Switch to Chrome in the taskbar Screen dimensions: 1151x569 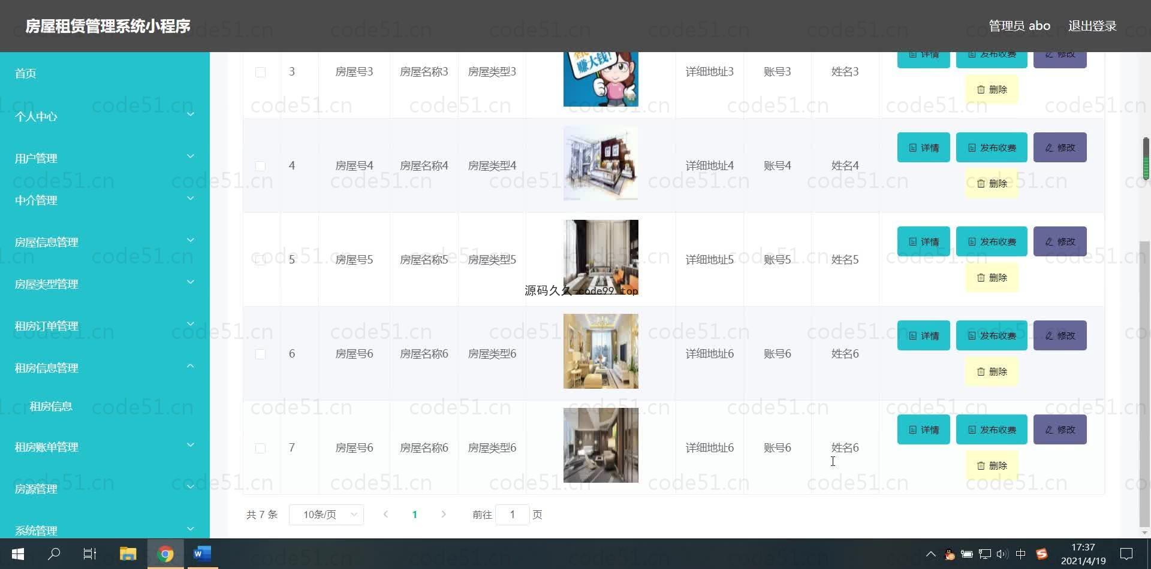coord(165,554)
